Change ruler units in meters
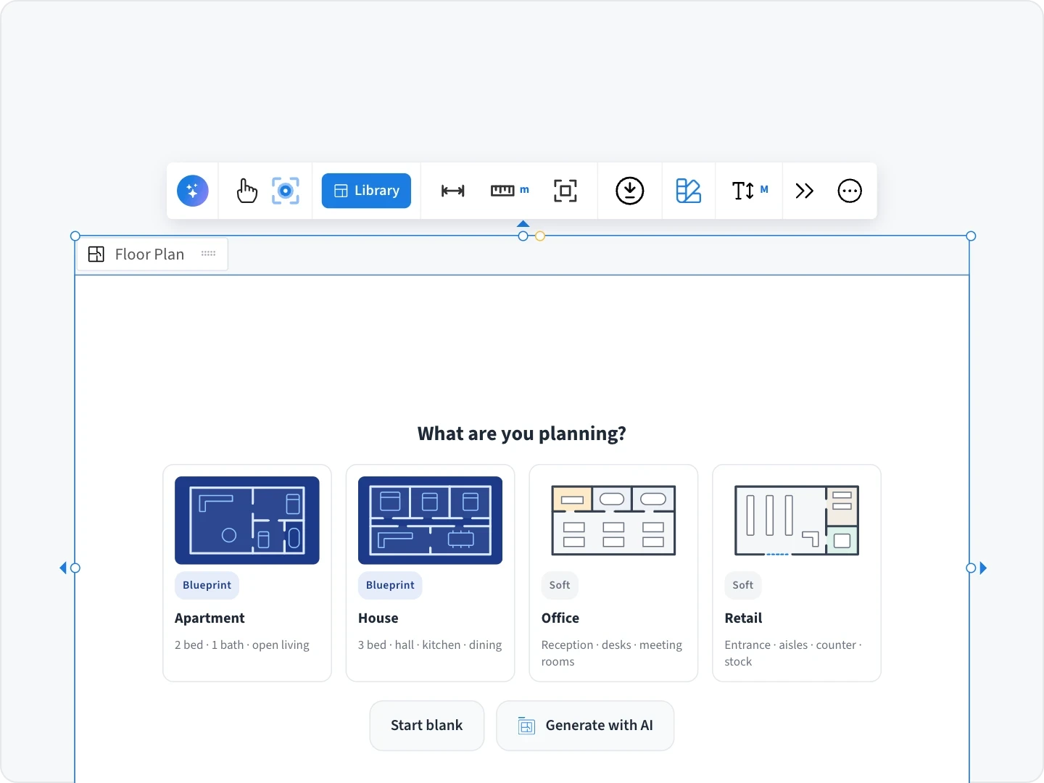The image size is (1044, 783). coord(510,191)
